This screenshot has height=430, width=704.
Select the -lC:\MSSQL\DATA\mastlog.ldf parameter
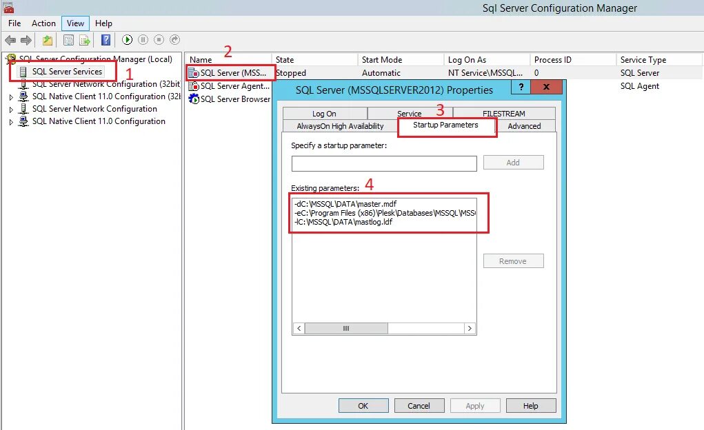click(x=343, y=222)
